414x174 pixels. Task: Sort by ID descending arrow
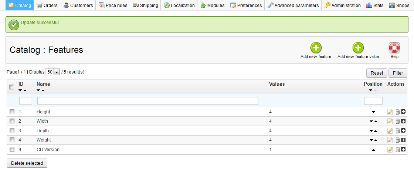20,91
